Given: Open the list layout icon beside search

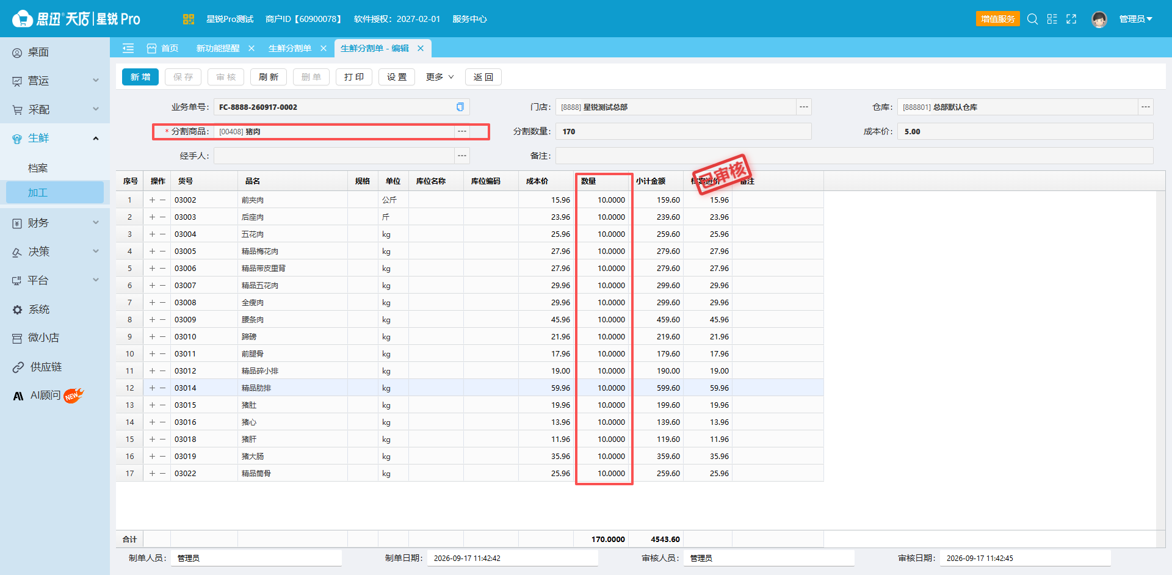Looking at the screenshot, I should coord(1052,19).
